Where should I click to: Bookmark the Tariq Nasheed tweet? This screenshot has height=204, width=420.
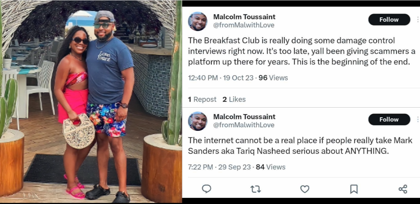pyautogui.click(x=354, y=189)
